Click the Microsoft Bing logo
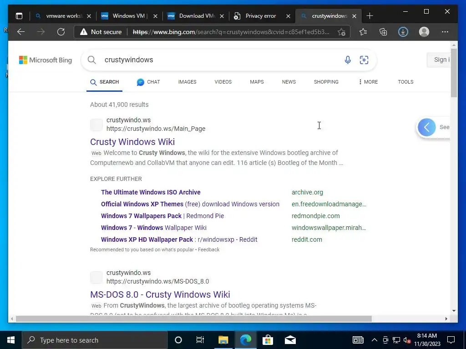The height and width of the screenshot is (349, 466). (x=46, y=60)
